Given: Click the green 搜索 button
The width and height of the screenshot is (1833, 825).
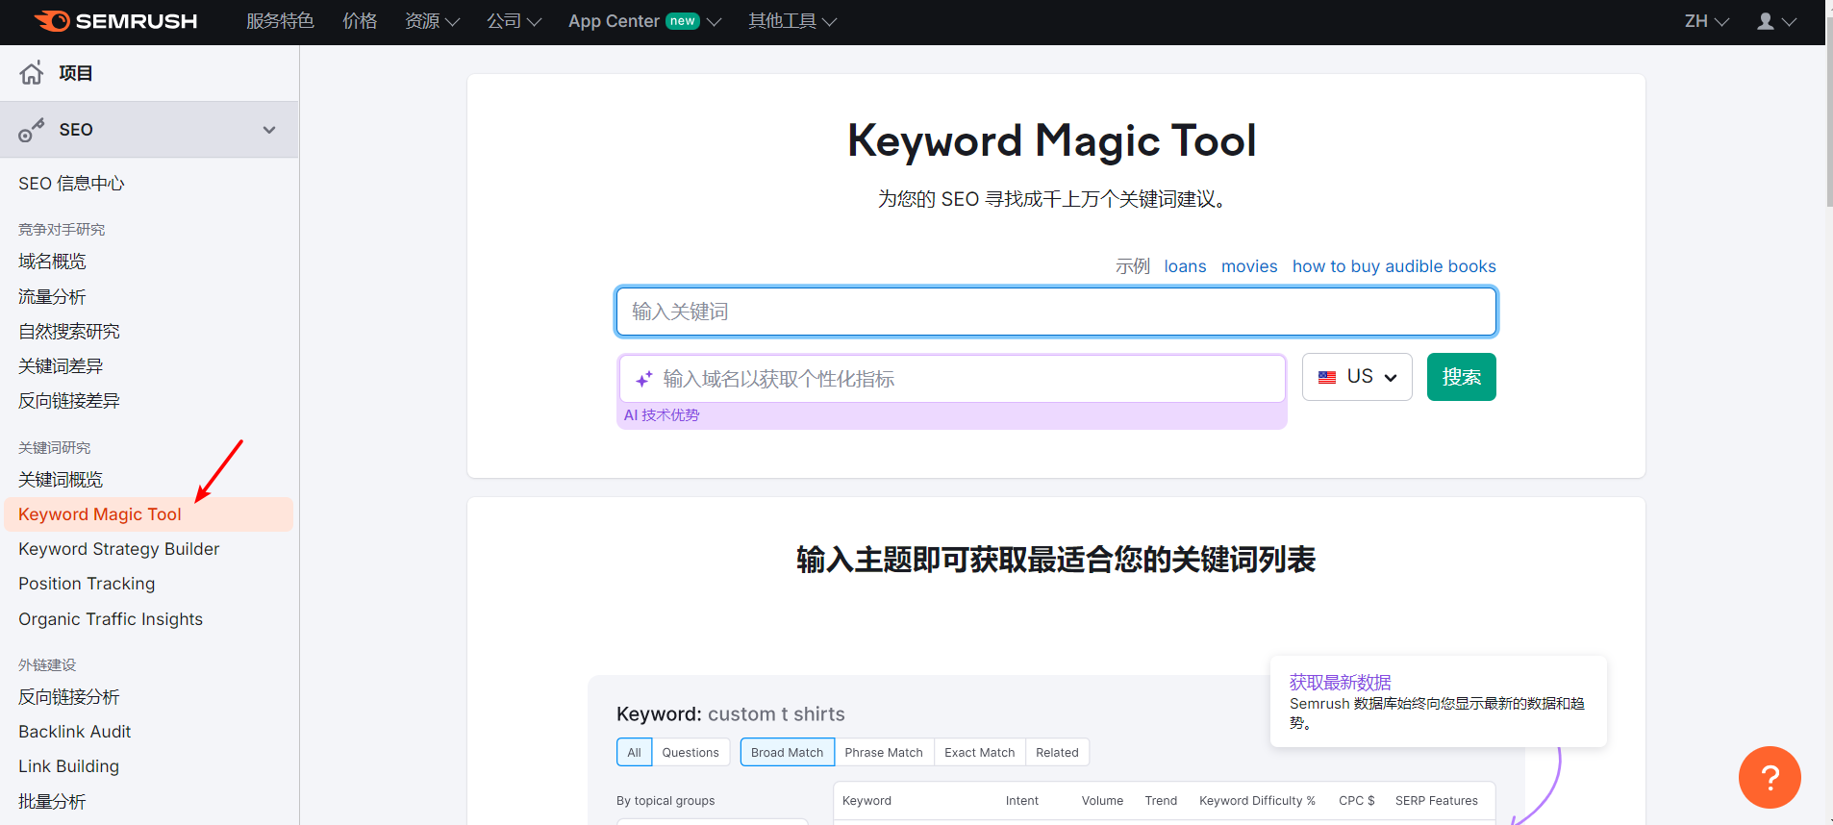Looking at the screenshot, I should (1461, 377).
